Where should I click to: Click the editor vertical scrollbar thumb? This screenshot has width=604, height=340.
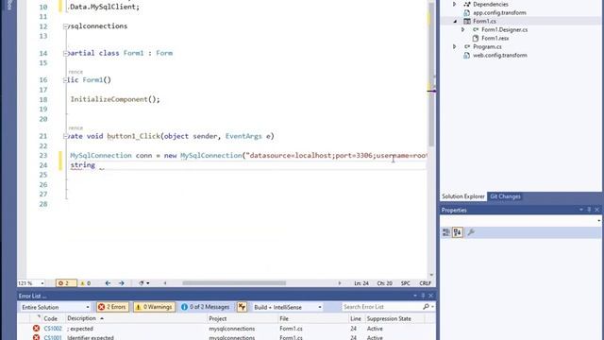(431, 74)
